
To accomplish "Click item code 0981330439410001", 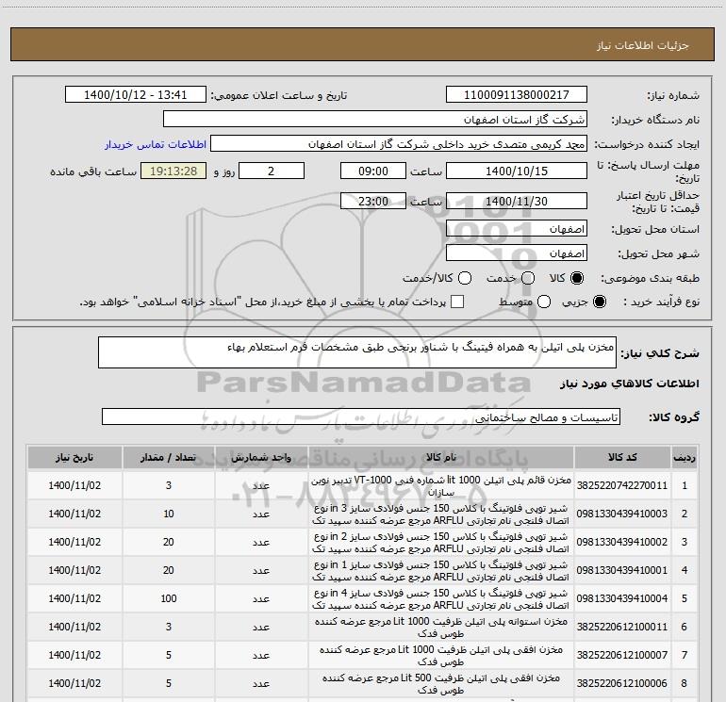I will [x=622, y=570].
